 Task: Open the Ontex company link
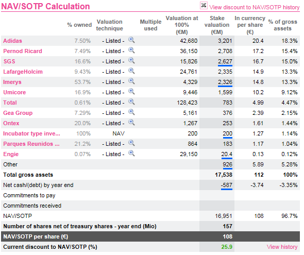[11, 123]
